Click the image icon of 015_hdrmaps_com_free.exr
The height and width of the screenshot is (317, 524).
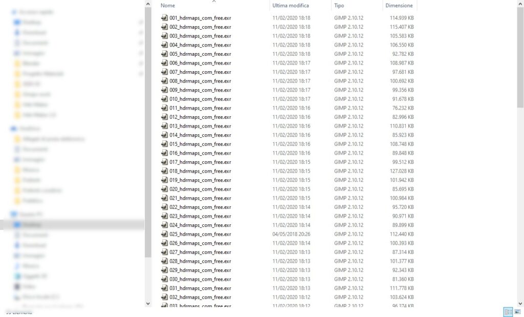pos(164,144)
